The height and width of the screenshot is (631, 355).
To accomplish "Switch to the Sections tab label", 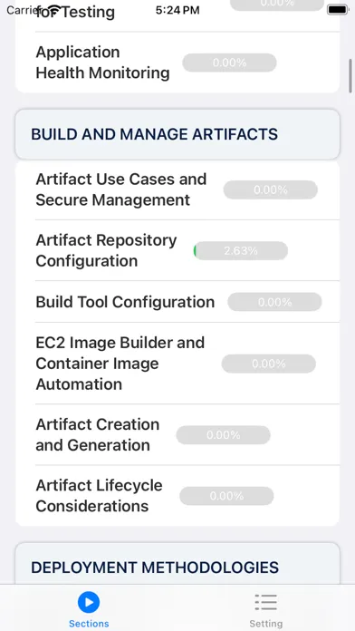I will [89, 624].
